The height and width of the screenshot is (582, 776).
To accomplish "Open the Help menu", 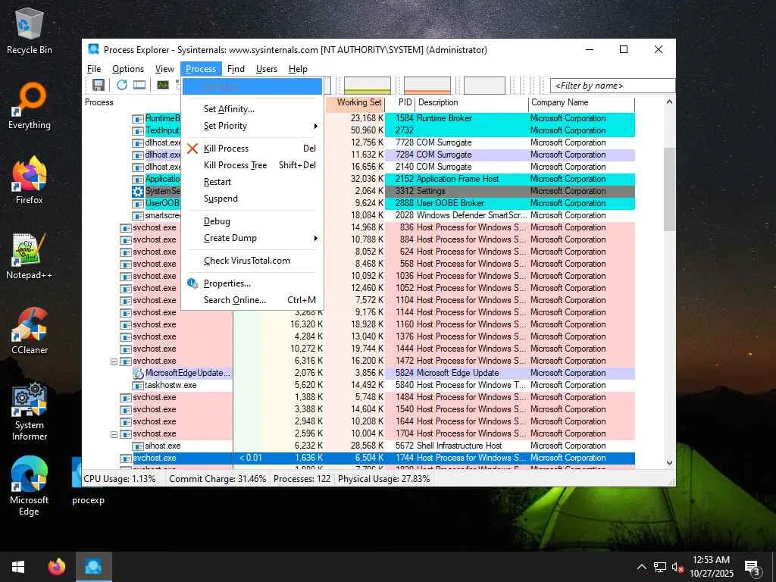I will point(298,69).
